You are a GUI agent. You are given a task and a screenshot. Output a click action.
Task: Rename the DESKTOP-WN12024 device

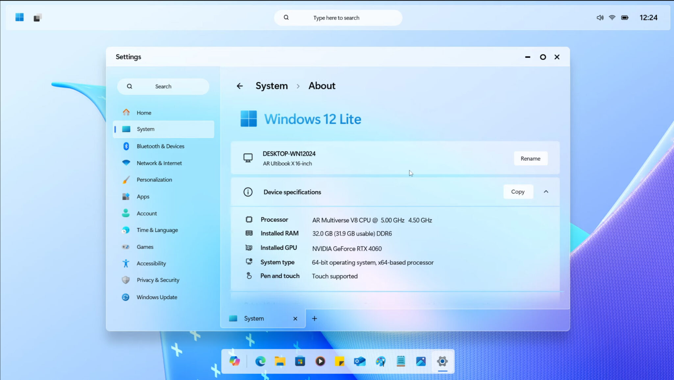pyautogui.click(x=530, y=158)
